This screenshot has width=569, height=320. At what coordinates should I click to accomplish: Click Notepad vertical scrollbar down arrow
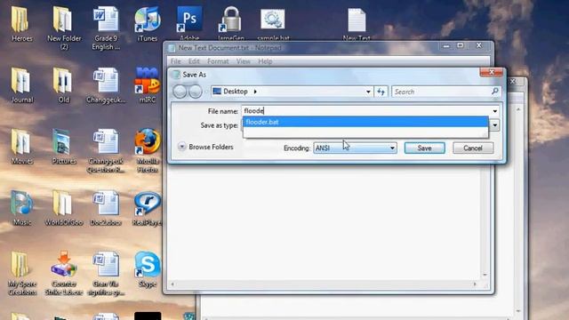(x=485, y=275)
